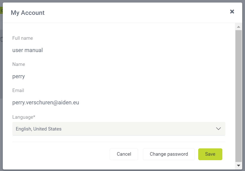
Task: Click the trash icon behind the dialog
Action: click(x=2, y=39)
